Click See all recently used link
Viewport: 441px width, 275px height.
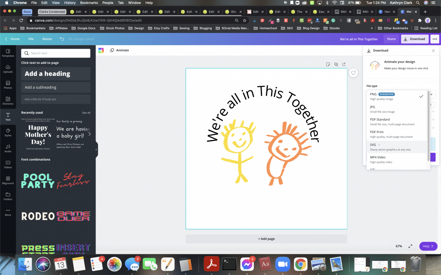tap(86, 113)
